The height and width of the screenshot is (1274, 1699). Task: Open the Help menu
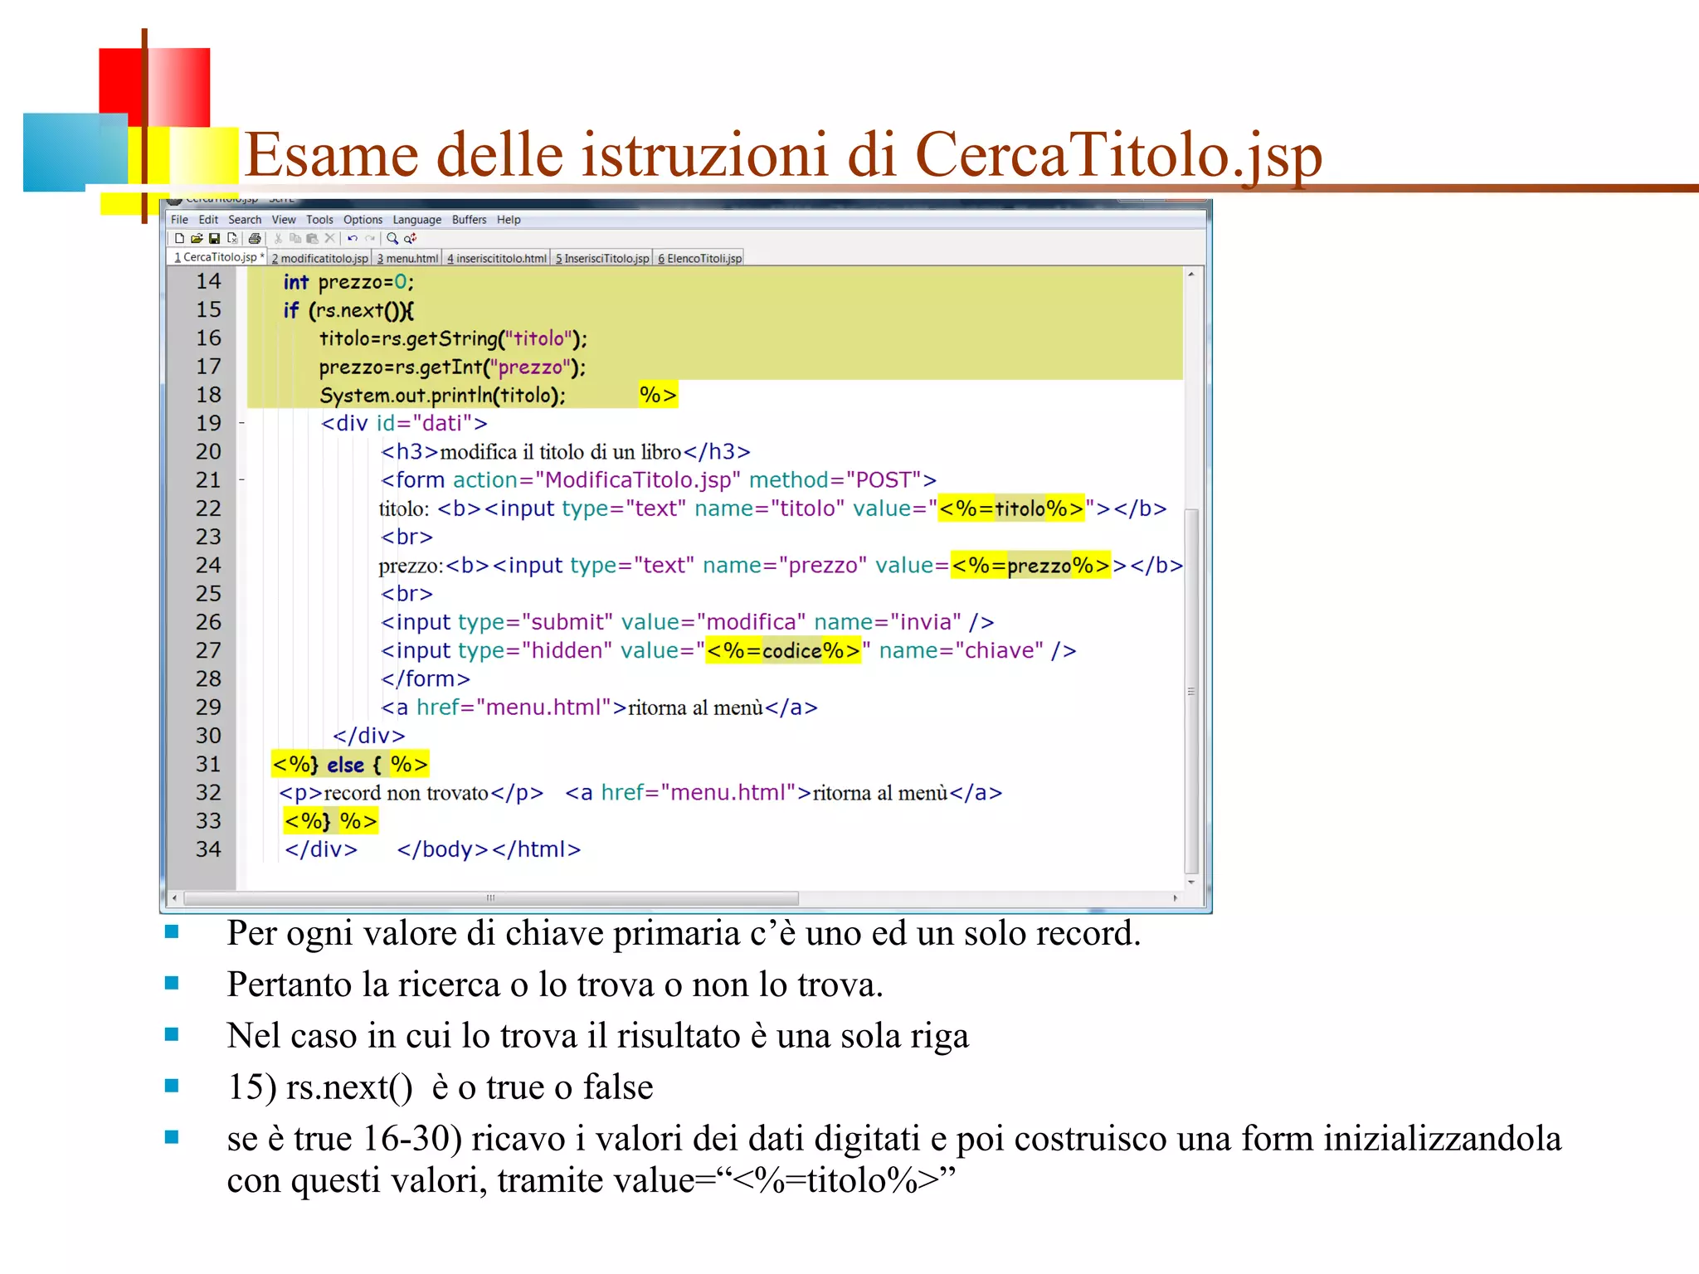point(509,220)
